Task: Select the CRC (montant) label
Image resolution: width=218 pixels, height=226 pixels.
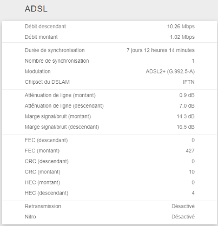Action: pyautogui.click(x=43, y=172)
